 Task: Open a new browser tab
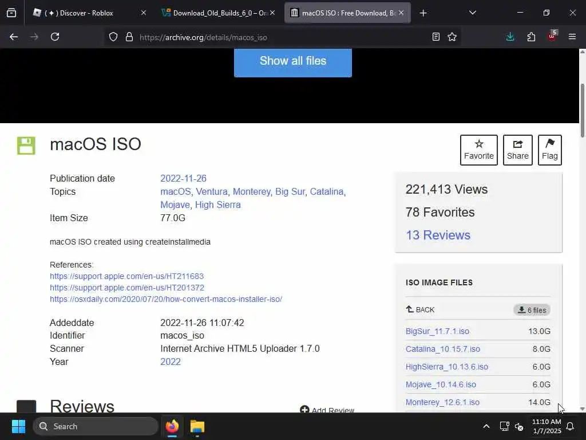coord(423,13)
